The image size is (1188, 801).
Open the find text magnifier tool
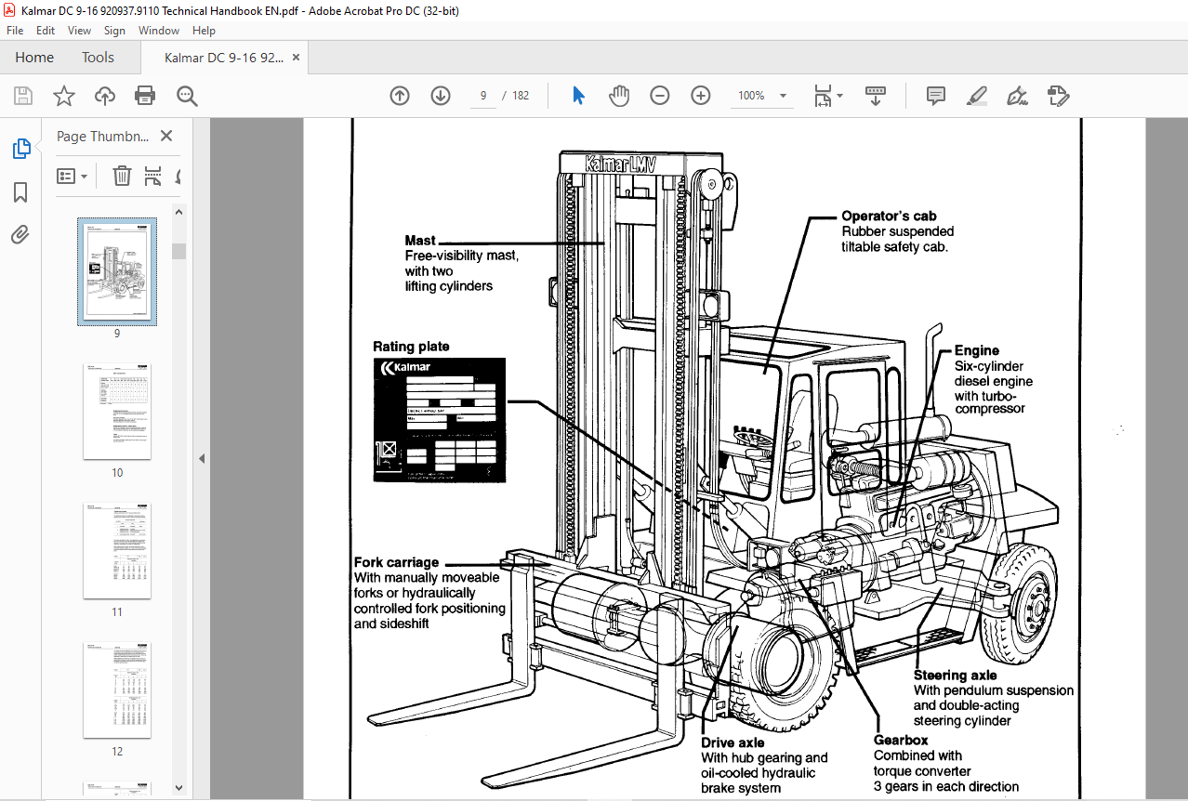[188, 96]
